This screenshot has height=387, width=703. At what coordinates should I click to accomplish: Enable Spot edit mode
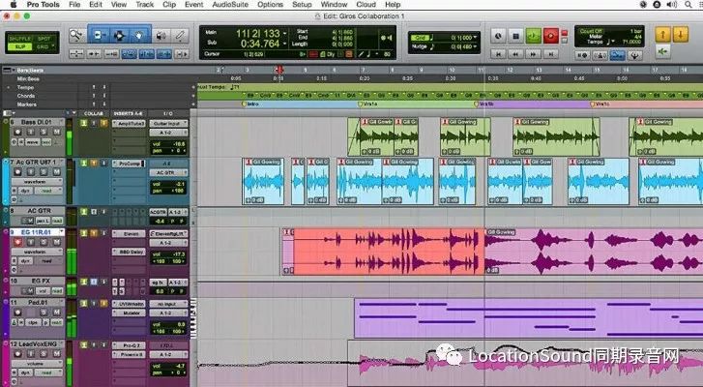44,39
